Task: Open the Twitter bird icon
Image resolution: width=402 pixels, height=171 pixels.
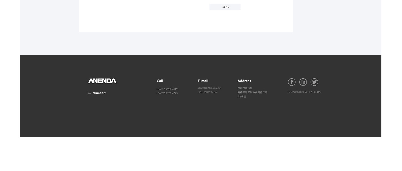Action: (x=314, y=82)
